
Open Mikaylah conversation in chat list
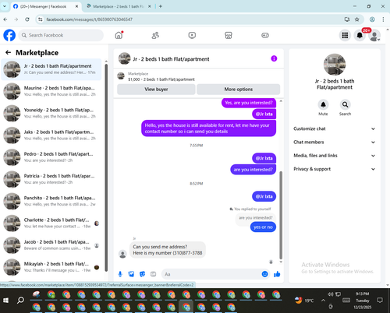(x=51, y=267)
